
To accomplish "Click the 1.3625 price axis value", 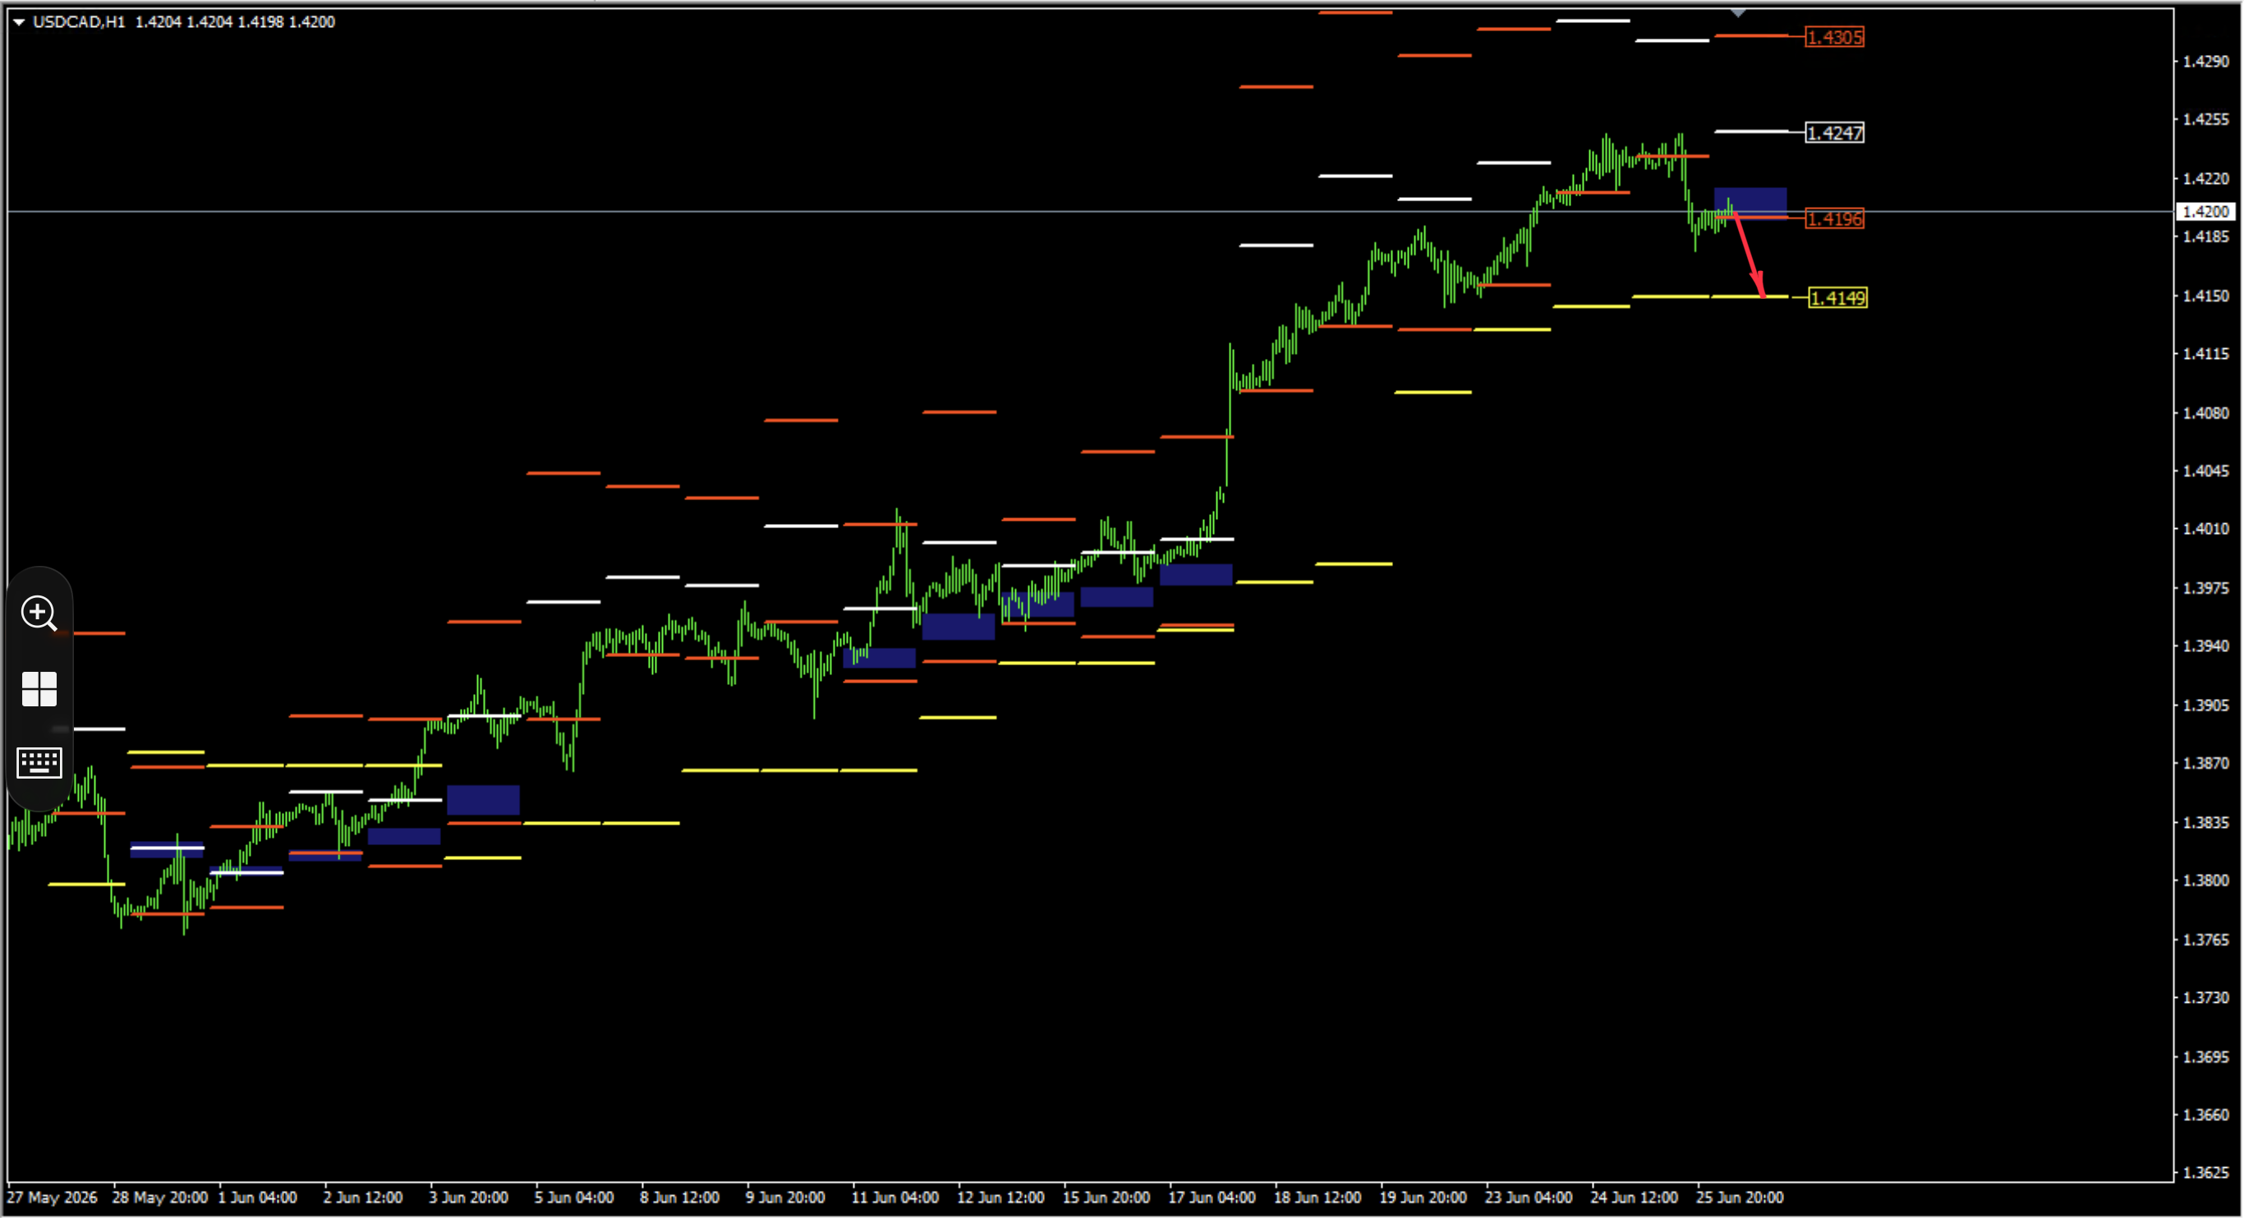I will (x=2205, y=1173).
